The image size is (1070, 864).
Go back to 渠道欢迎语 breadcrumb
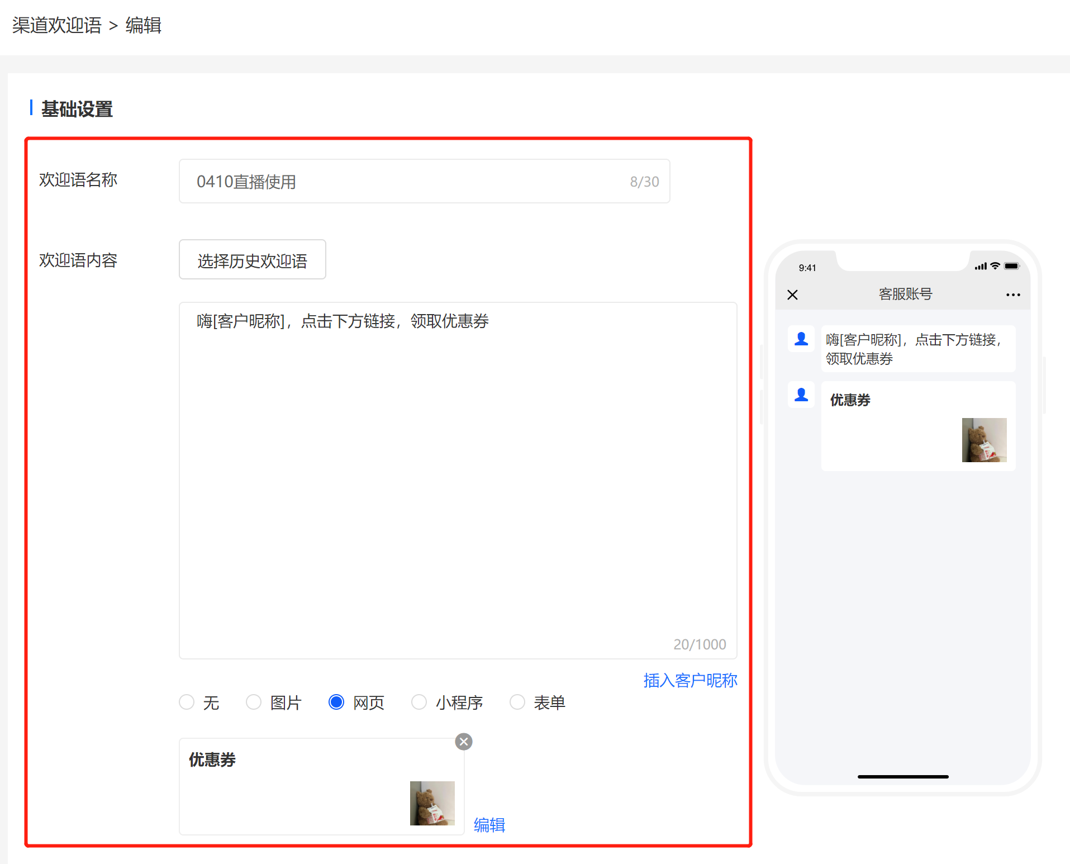click(x=57, y=25)
